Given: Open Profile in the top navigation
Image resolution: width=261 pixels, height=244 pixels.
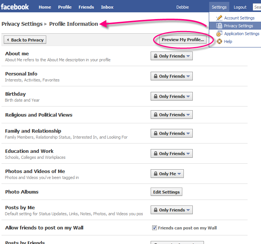Looking at the screenshot, I should (65, 7).
